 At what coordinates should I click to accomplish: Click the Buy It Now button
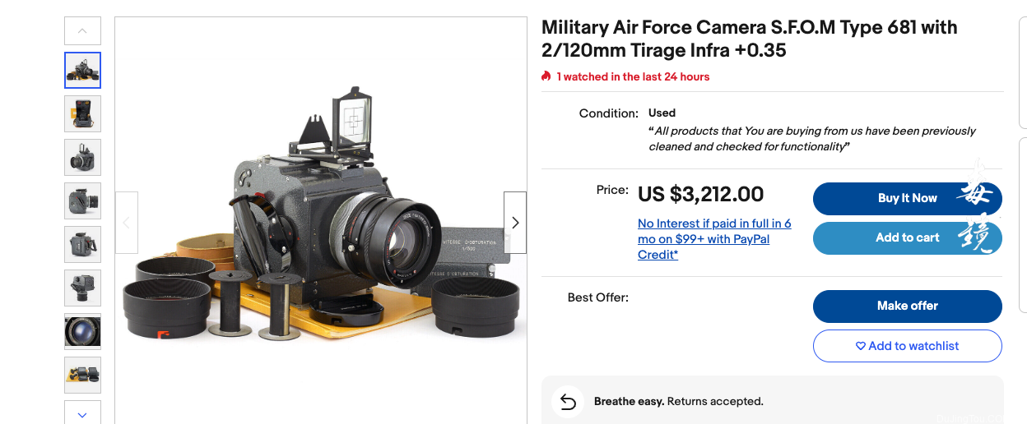click(x=908, y=198)
